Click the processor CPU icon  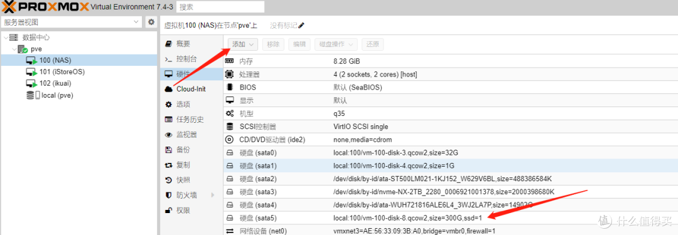coord(230,75)
